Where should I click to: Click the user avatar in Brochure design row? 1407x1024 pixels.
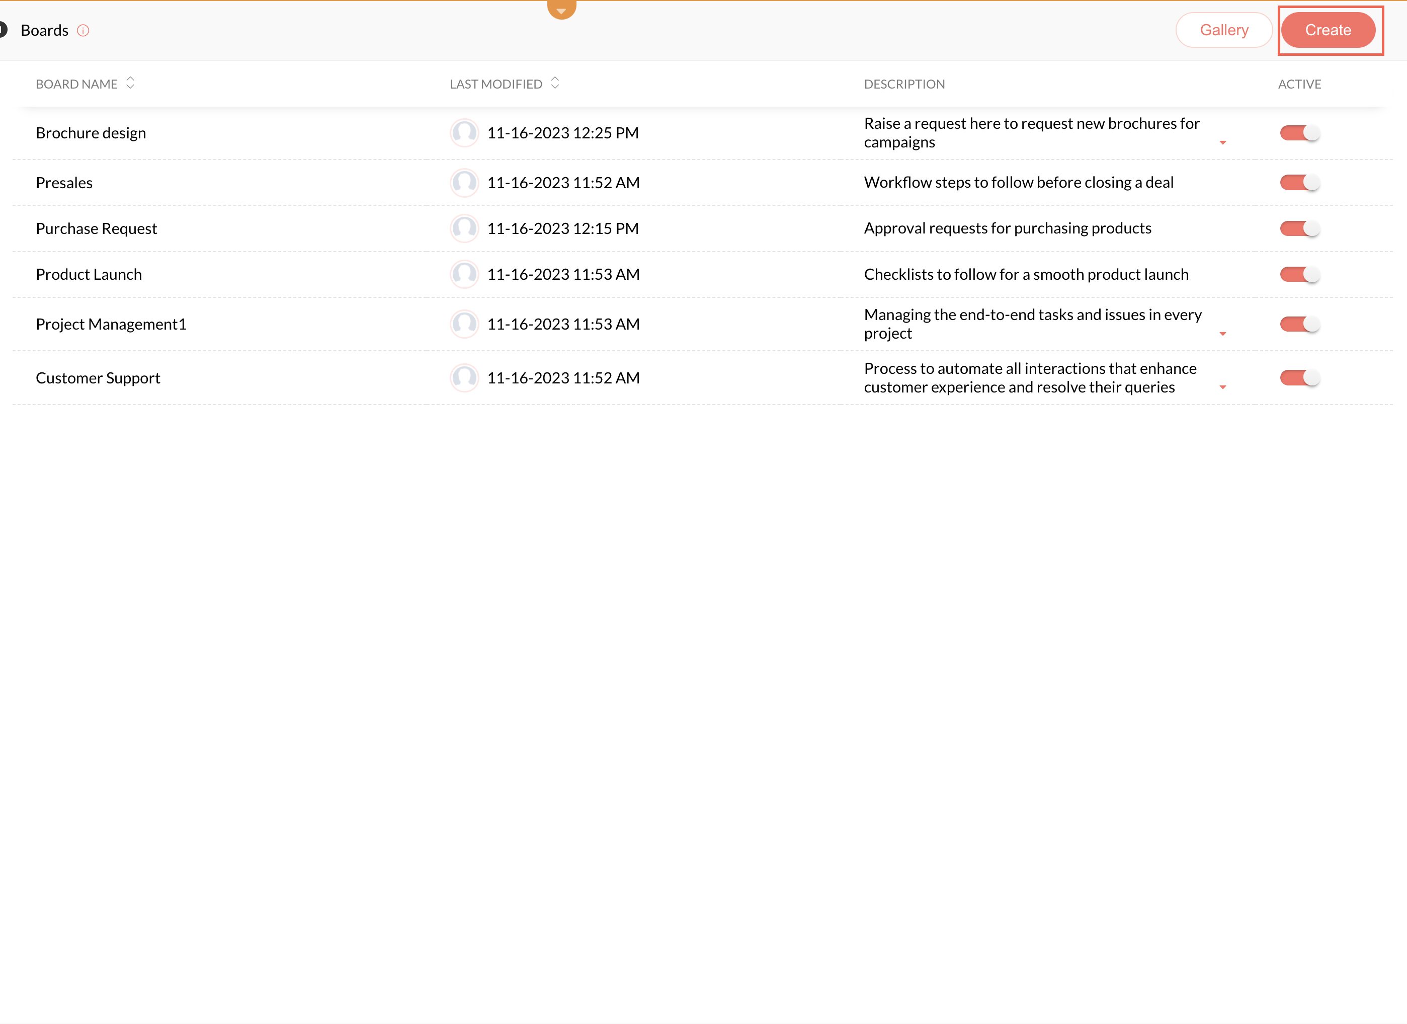[x=464, y=133]
